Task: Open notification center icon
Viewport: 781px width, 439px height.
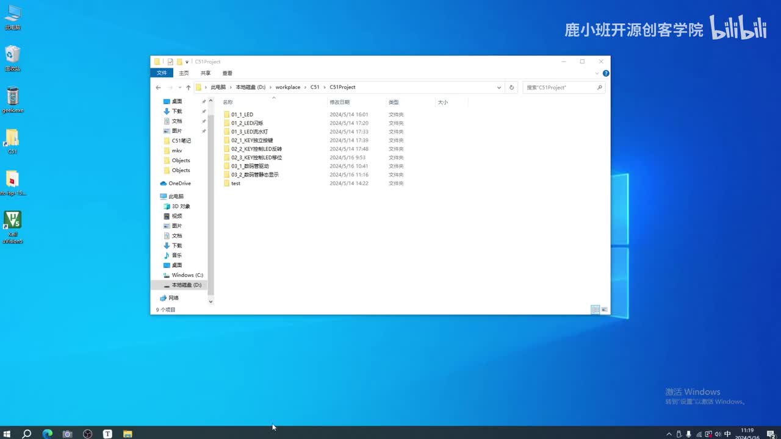Action: 771,434
